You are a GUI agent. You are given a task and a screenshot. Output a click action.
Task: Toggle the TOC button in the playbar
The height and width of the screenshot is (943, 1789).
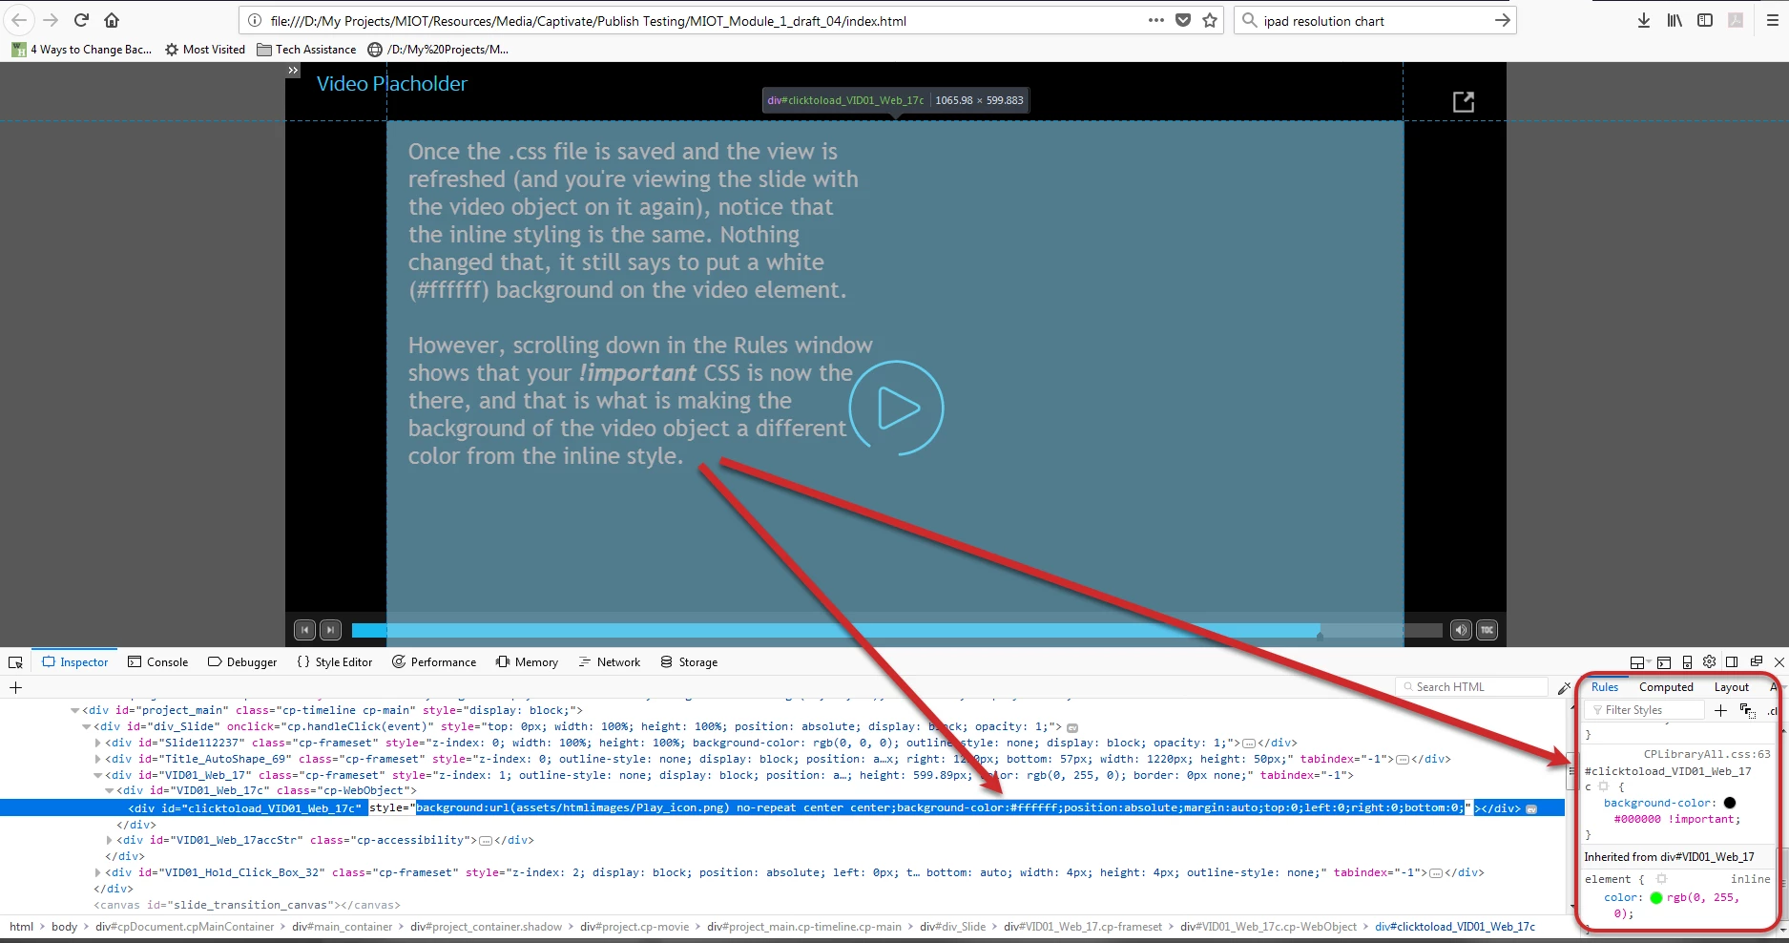click(1487, 630)
